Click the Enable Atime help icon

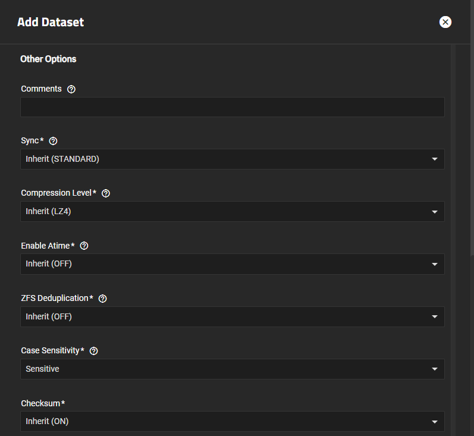pos(84,246)
